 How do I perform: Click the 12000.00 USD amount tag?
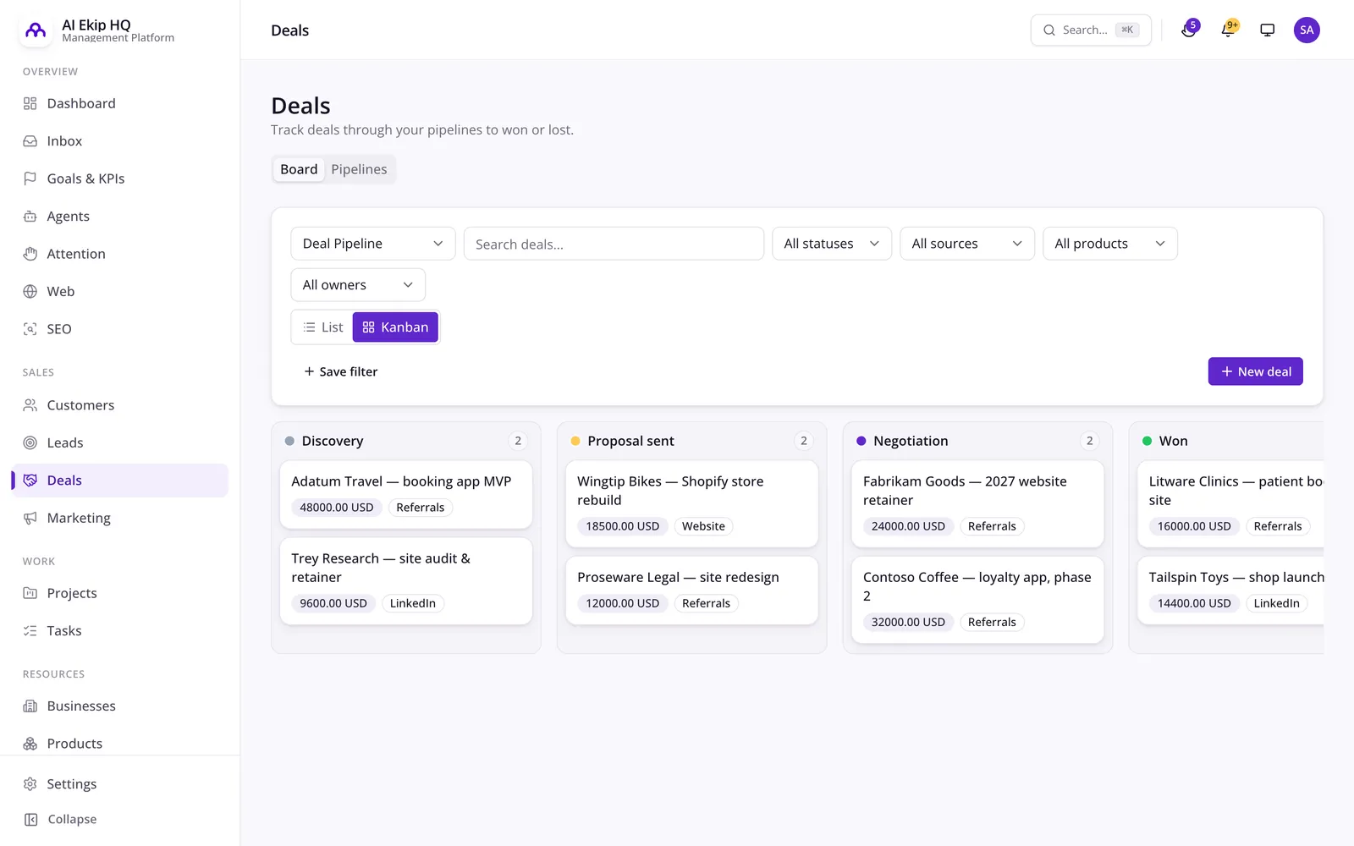pyautogui.click(x=623, y=603)
